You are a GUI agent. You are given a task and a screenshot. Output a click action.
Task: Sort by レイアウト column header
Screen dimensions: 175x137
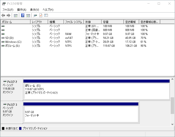tap(39, 22)
